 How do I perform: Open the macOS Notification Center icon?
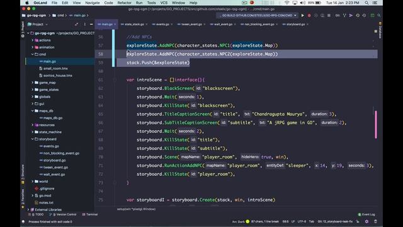coord(375,3)
